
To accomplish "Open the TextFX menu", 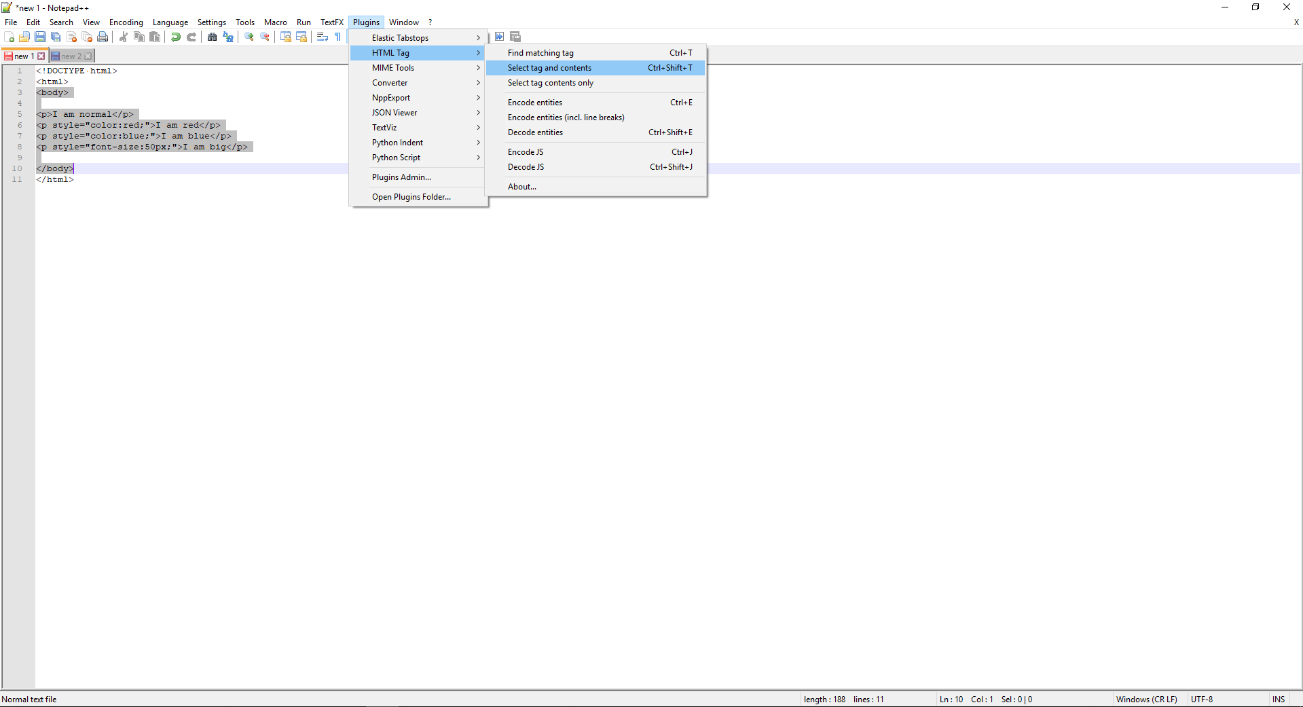I will (x=332, y=22).
